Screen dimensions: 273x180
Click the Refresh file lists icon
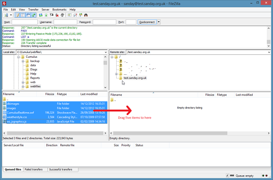tap(41, 15)
